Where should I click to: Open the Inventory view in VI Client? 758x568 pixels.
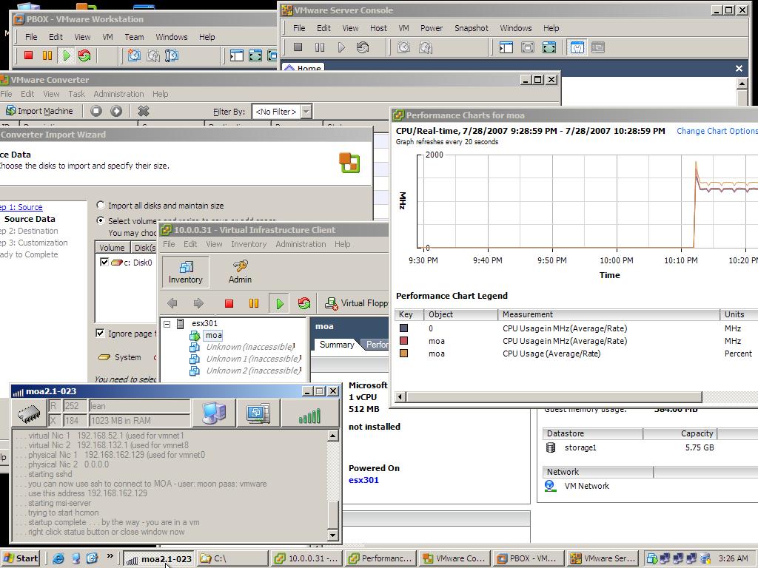pyautogui.click(x=185, y=271)
